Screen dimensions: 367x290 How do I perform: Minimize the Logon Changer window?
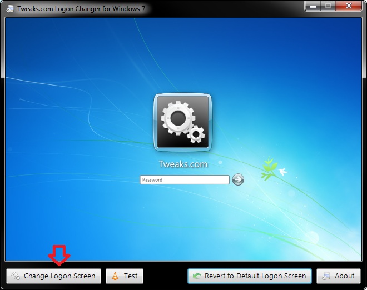click(313, 6)
